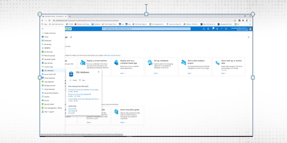
Task: Click the Upgrade button in the top bar
Action: [x=68, y=29]
